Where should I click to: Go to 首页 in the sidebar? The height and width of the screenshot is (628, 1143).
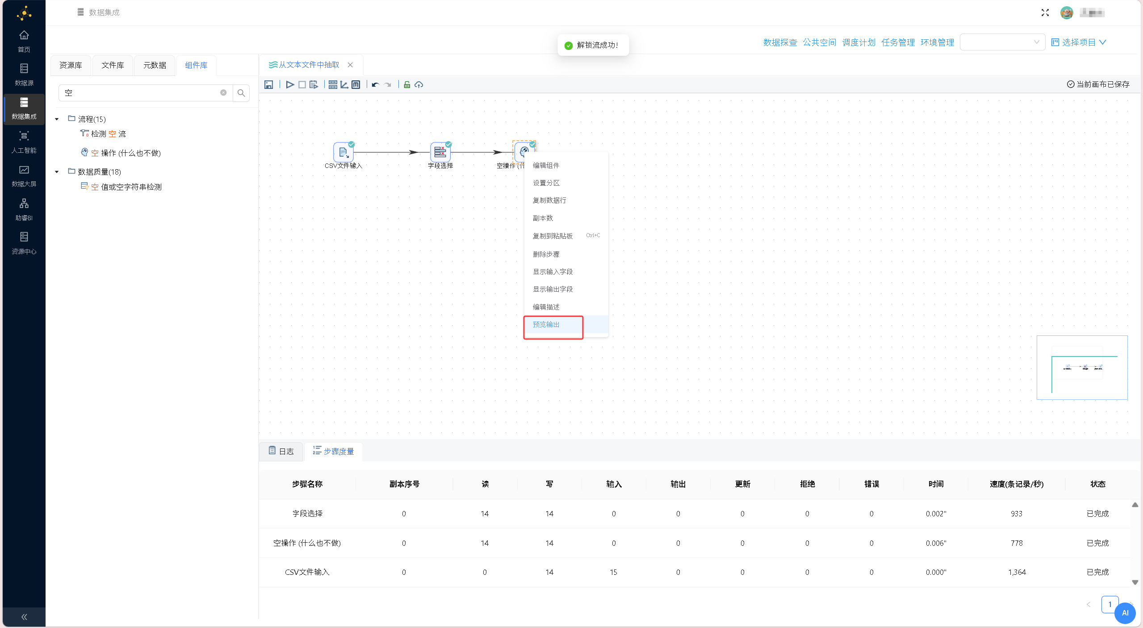click(x=24, y=41)
